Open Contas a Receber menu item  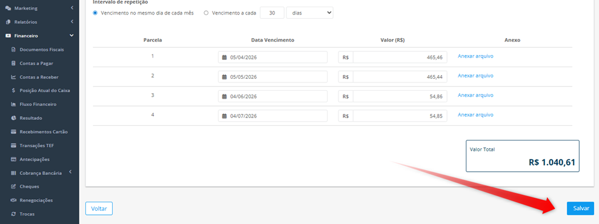39,77
